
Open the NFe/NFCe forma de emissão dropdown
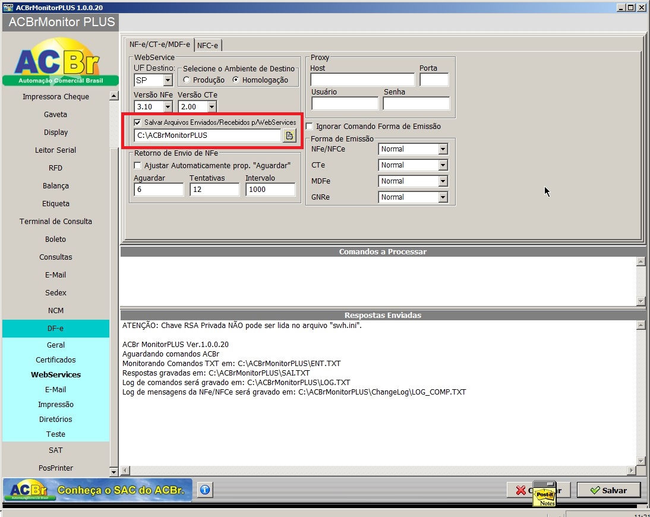click(x=443, y=149)
